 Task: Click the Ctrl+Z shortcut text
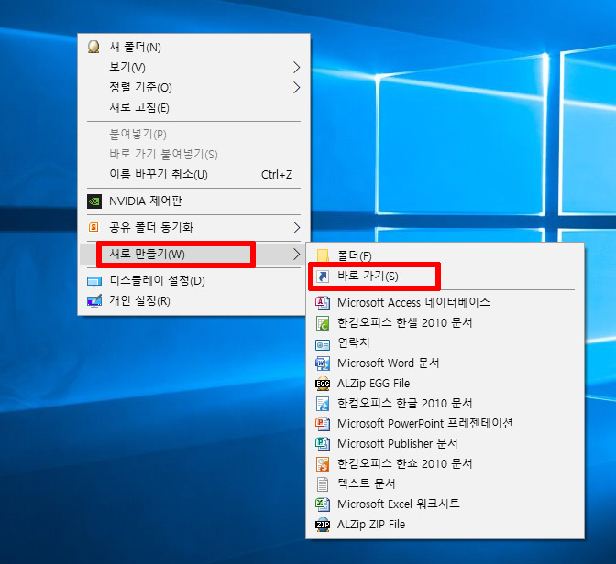coord(277,175)
